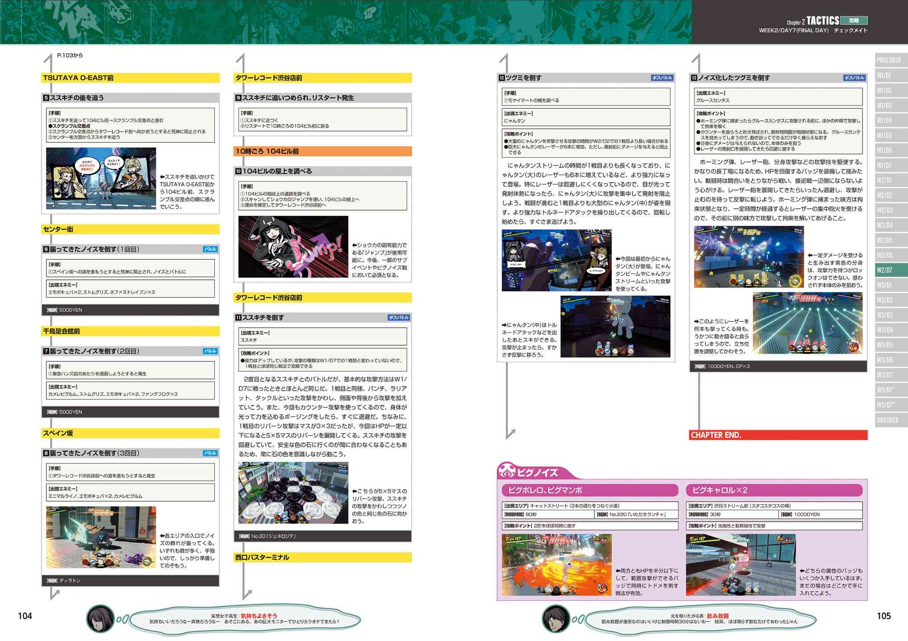Click the orange 10時ごろ 104ビル前 header
This screenshot has width=908, height=641.
click(x=323, y=151)
